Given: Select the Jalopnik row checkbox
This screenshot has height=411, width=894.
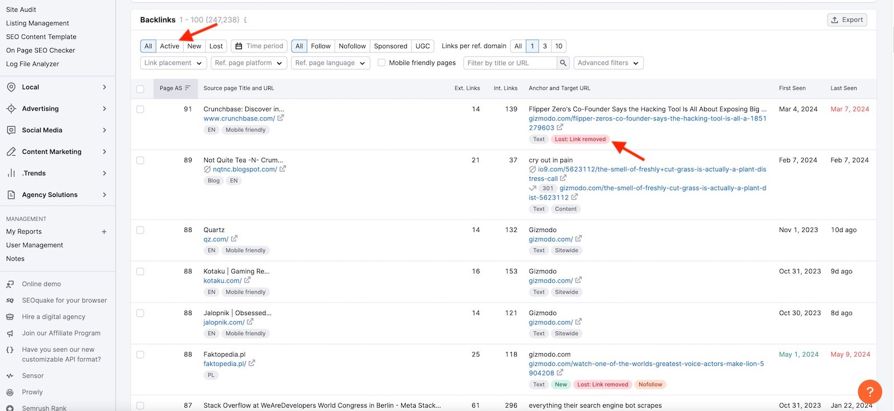Looking at the screenshot, I should [x=140, y=313].
